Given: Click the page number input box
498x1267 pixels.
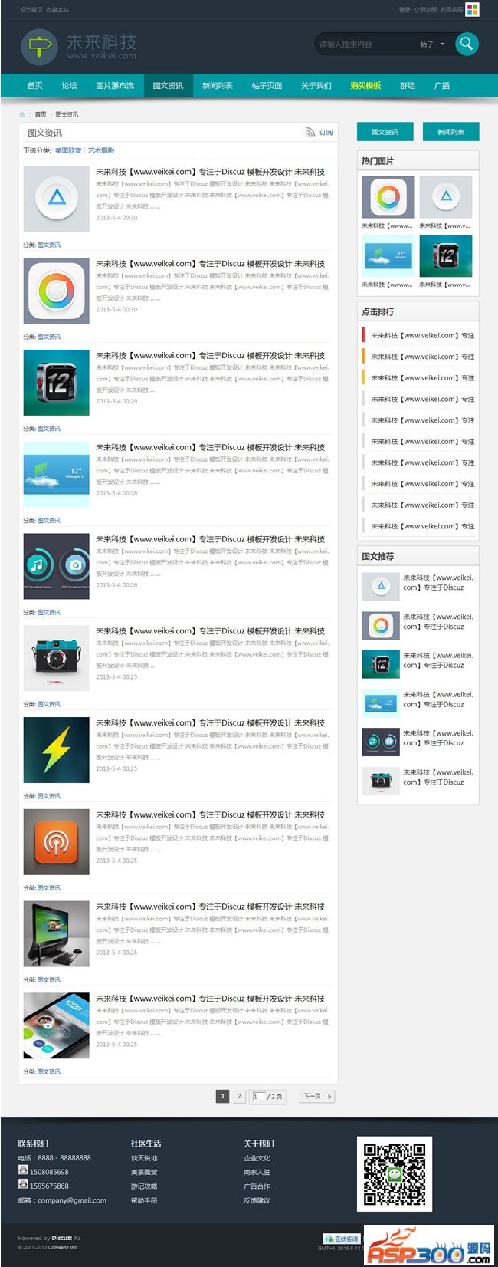Looking at the screenshot, I should pos(259,1097).
